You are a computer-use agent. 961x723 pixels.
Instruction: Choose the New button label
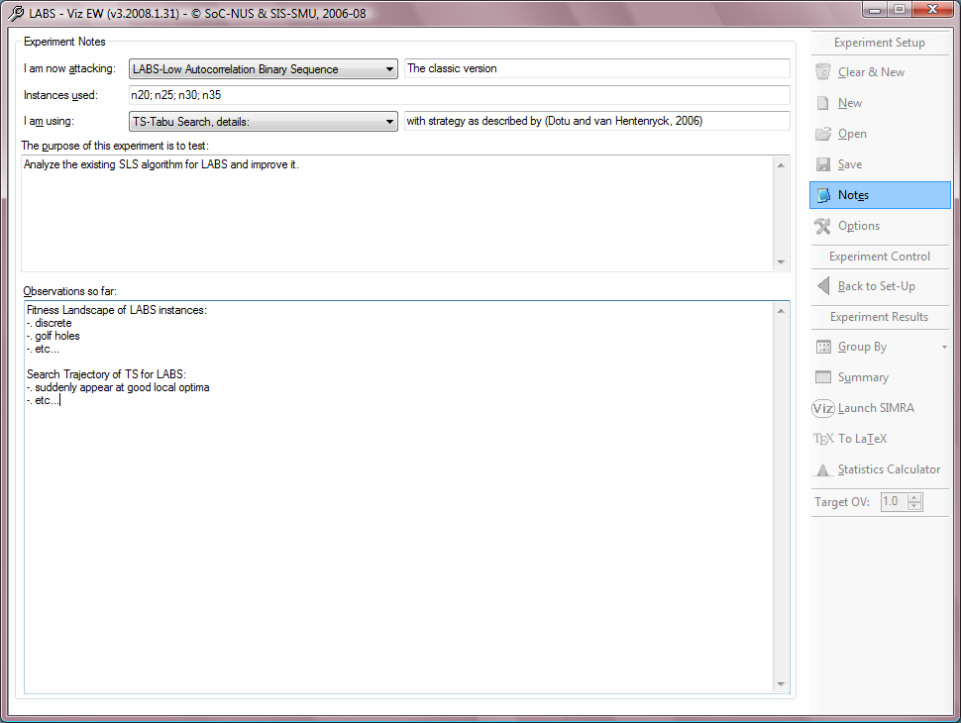point(849,103)
